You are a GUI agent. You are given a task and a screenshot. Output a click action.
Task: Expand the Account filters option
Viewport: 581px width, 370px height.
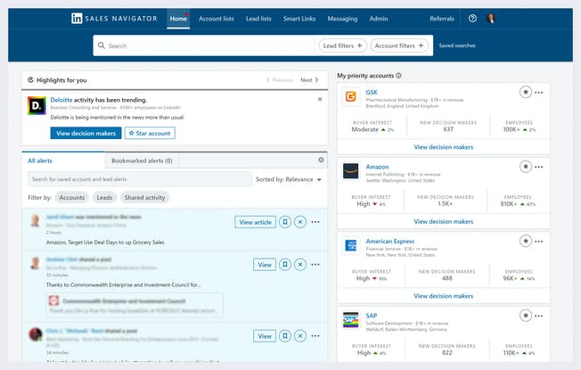point(399,45)
